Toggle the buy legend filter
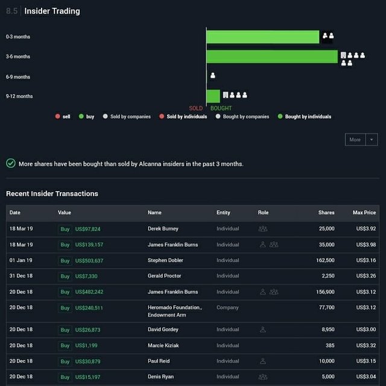This screenshot has height=386, width=386. coord(86,116)
